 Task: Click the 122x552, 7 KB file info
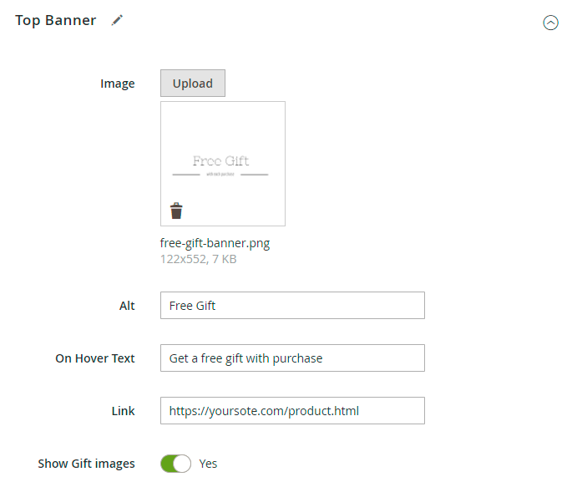pos(198,259)
